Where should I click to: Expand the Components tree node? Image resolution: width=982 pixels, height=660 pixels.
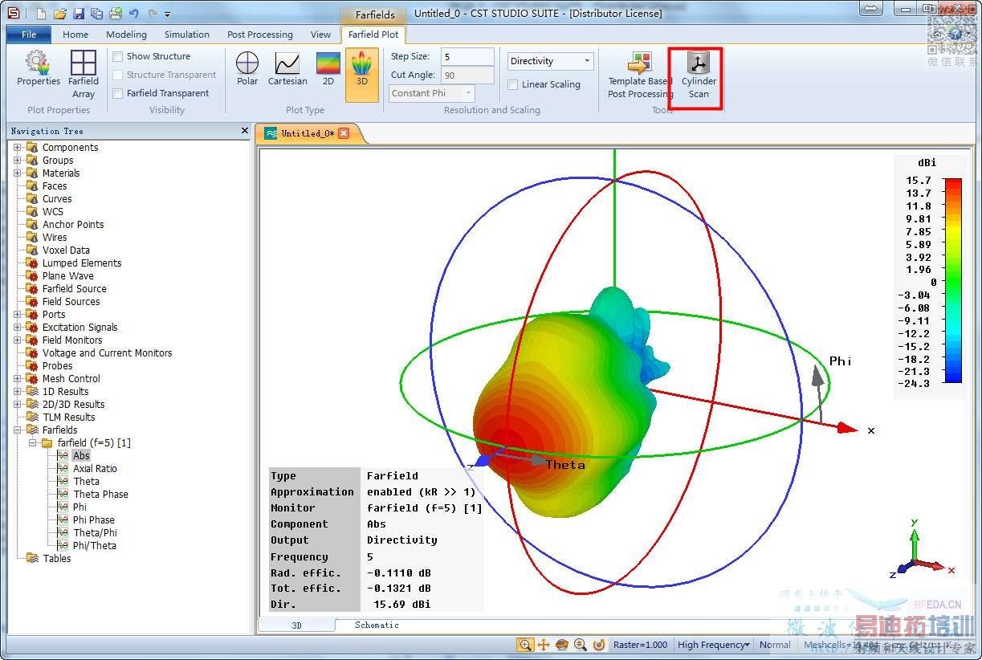[18, 148]
